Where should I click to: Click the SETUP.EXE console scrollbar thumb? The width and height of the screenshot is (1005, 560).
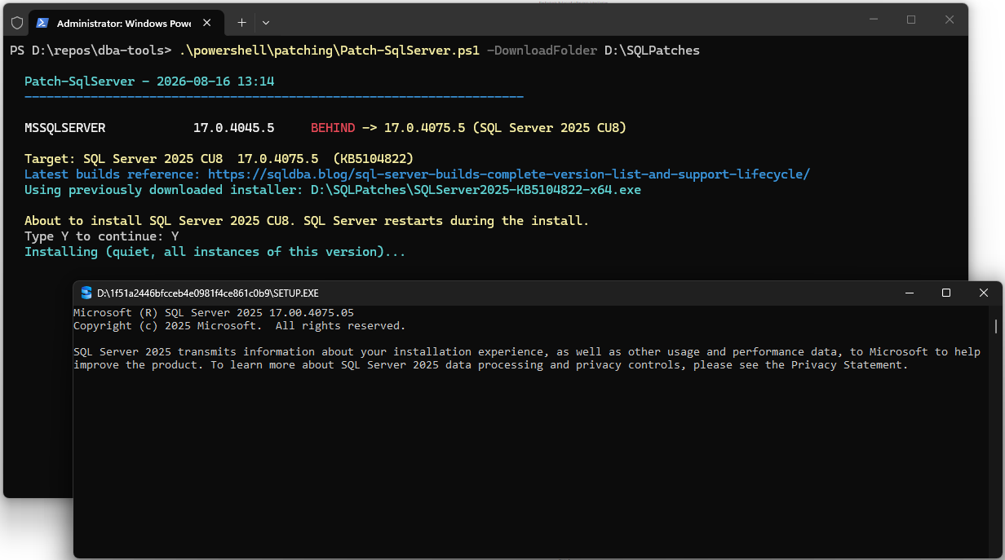pos(996,327)
